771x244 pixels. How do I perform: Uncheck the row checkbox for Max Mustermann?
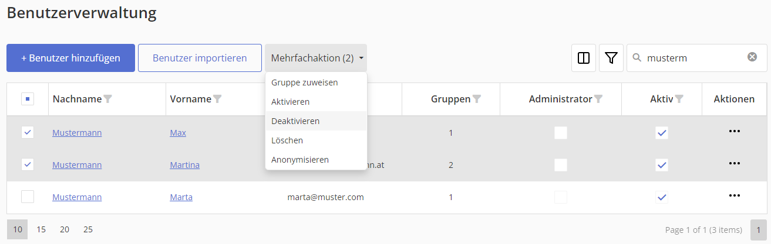tap(28, 132)
